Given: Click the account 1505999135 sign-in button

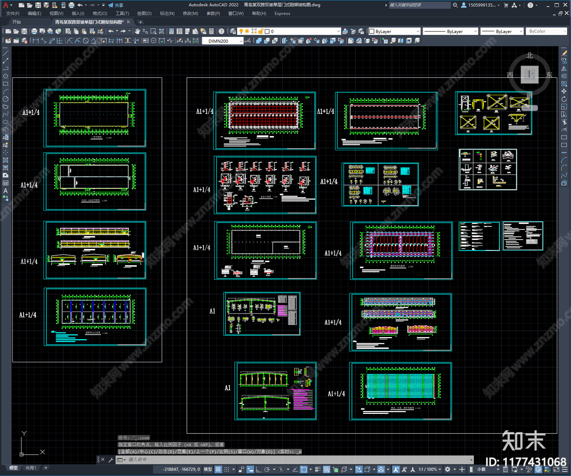Looking at the screenshot, I should point(480,5).
